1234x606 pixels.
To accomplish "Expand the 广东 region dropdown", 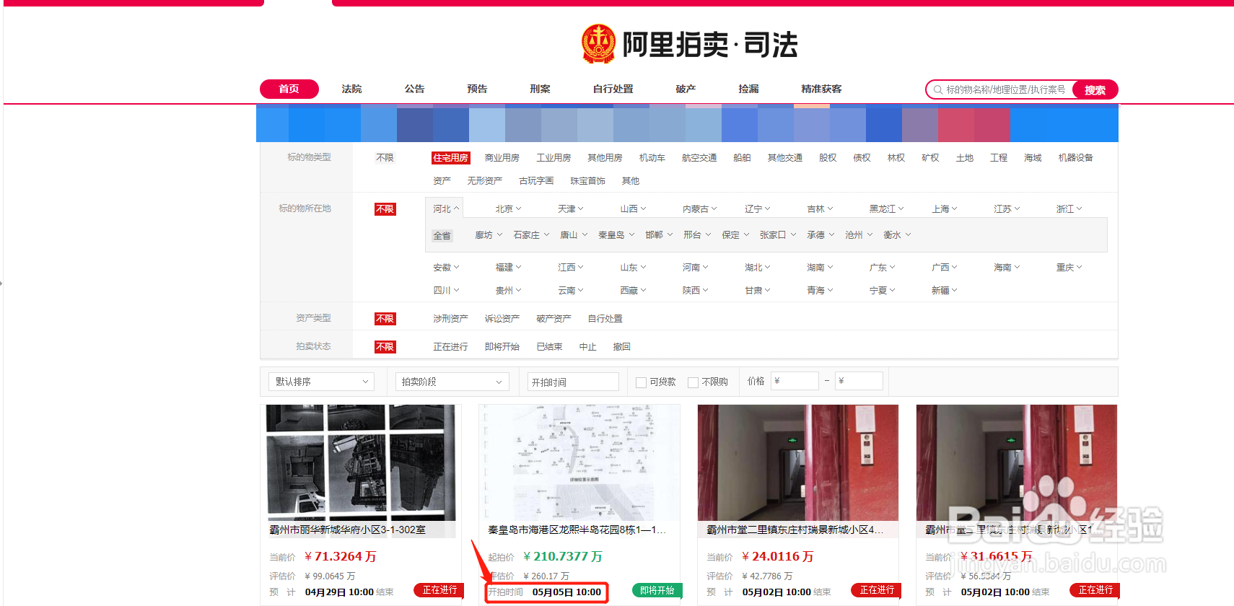I will click(882, 268).
